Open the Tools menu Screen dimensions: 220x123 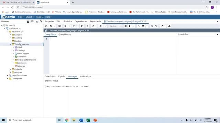(x=40, y=17)
